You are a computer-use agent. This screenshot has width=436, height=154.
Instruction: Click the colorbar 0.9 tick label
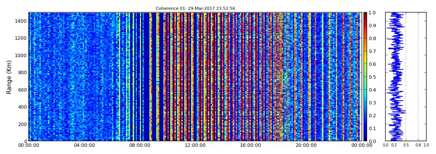(372, 25)
